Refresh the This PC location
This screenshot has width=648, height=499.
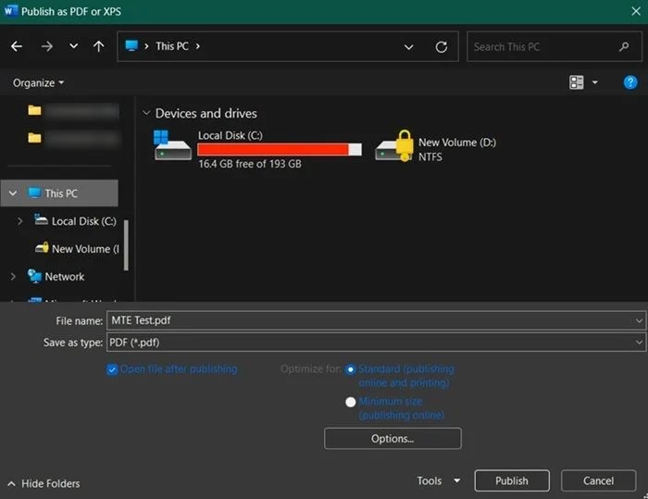[442, 46]
